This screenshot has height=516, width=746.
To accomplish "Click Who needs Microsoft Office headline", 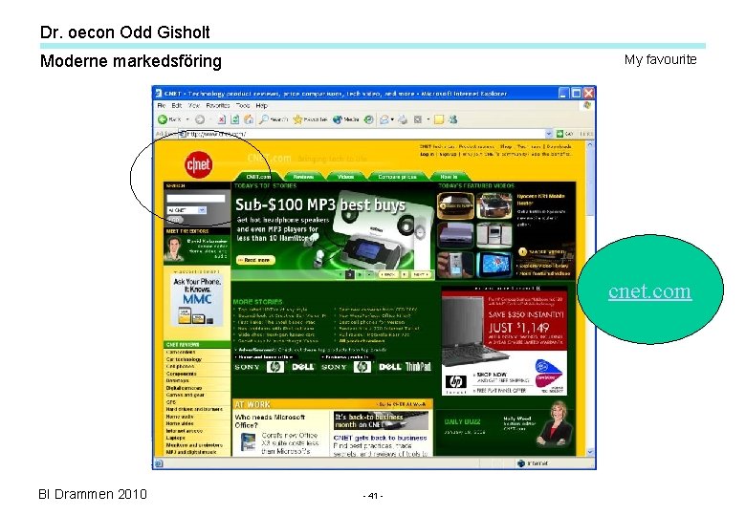I will [x=270, y=421].
